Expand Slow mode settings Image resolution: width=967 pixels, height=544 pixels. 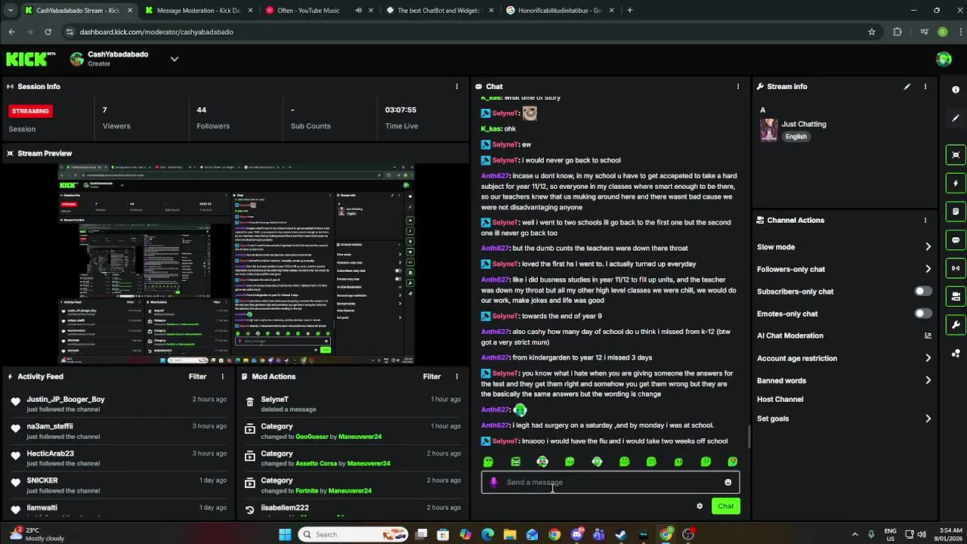click(928, 247)
